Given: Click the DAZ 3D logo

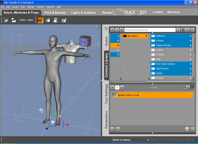Looking at the screenshot, I should 135,12.
